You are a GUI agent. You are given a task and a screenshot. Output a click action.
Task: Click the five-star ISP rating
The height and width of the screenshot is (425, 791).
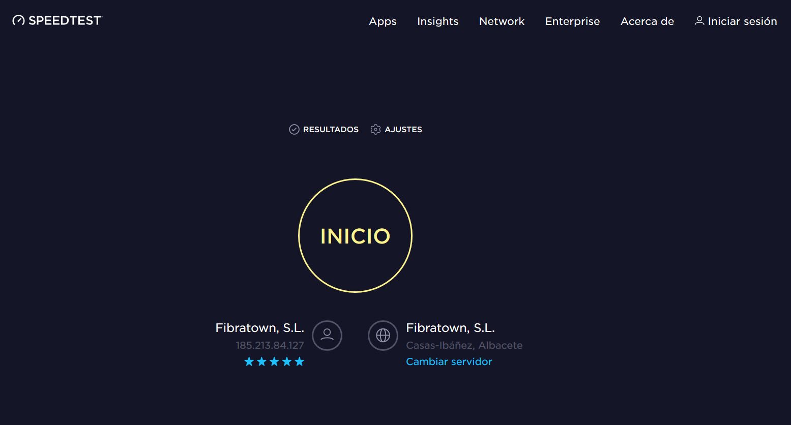pyautogui.click(x=274, y=361)
